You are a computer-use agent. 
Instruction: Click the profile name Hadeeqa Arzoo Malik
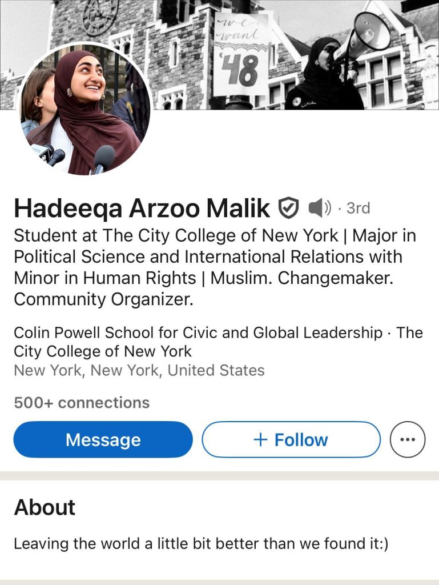pyautogui.click(x=142, y=209)
